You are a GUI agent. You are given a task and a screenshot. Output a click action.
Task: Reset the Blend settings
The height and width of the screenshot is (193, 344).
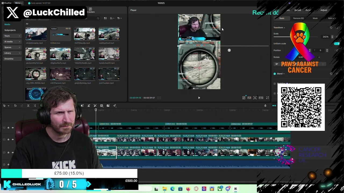tap(331, 74)
